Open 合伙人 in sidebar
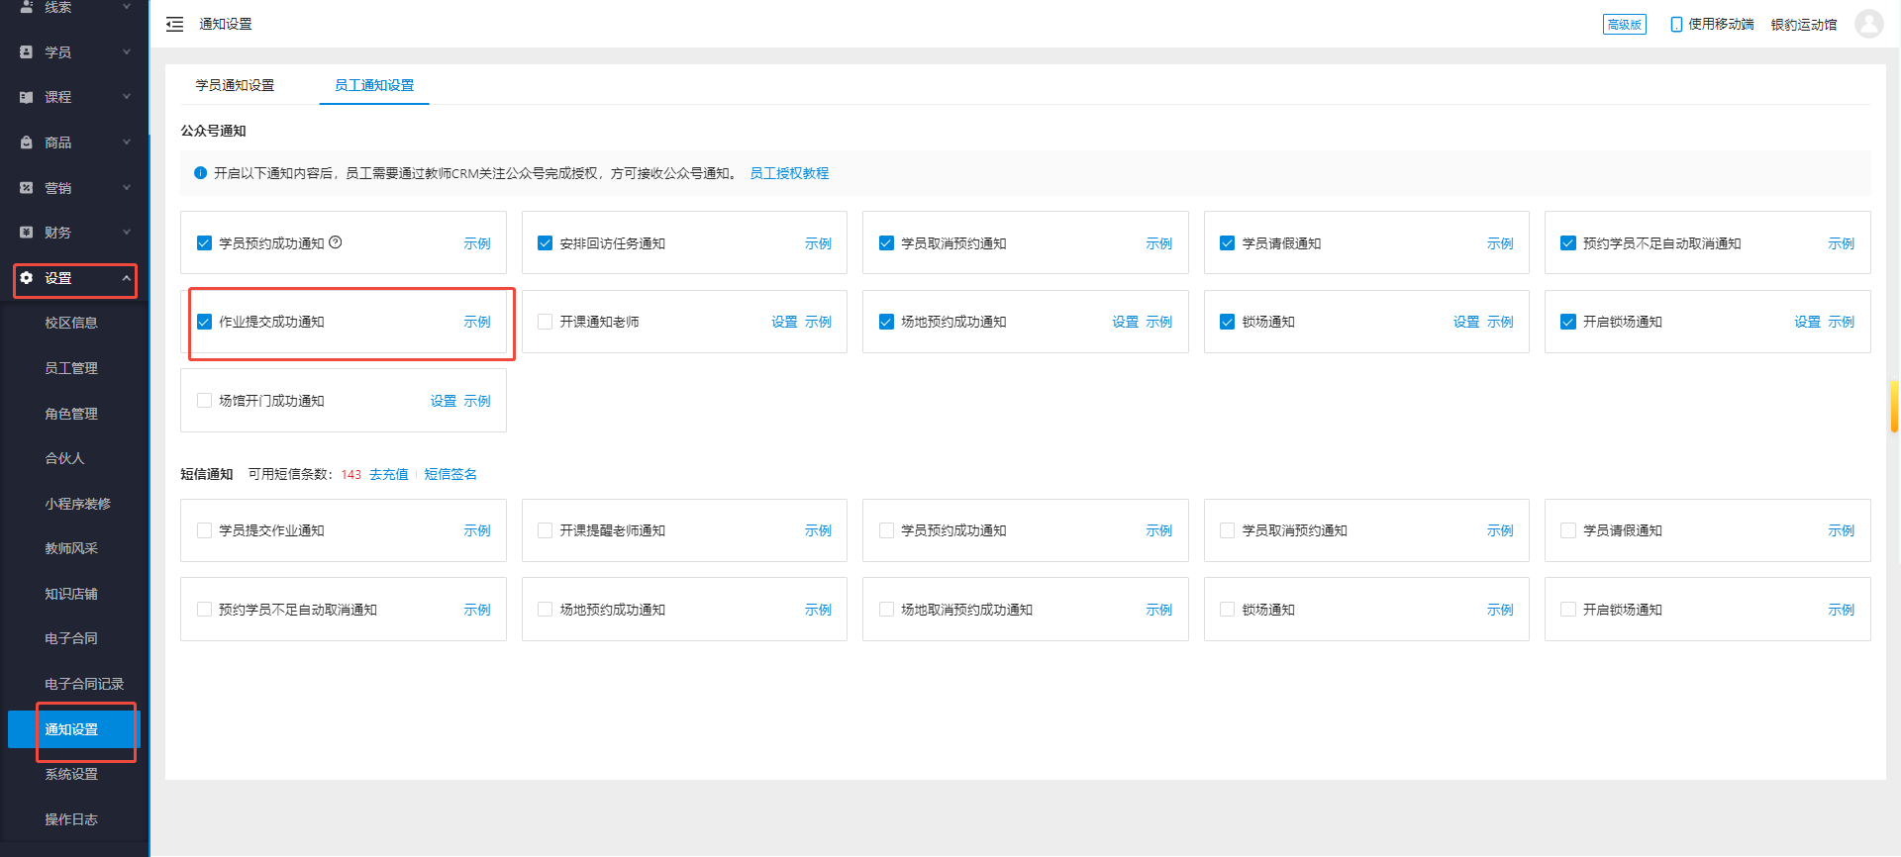Viewport: 1901px width, 857px height. 64,458
